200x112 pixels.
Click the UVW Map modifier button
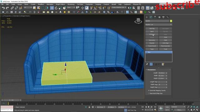(x=165, y=43)
